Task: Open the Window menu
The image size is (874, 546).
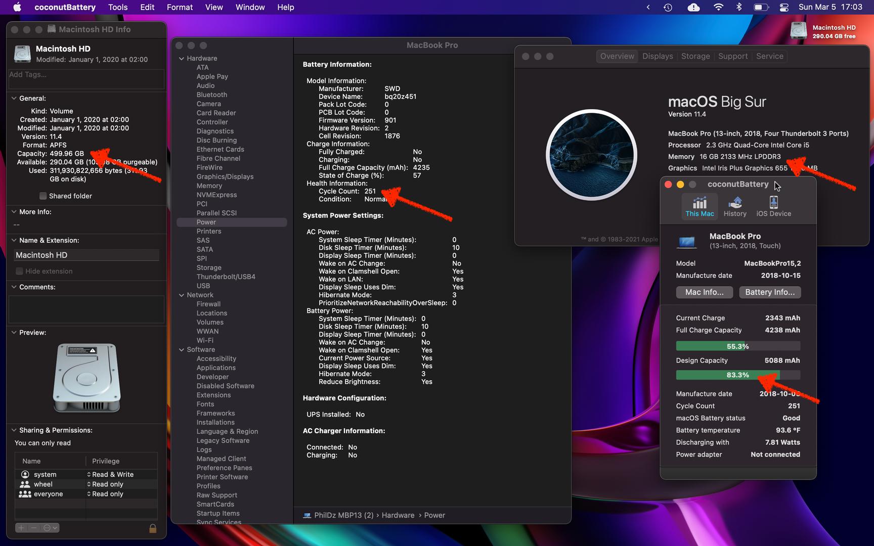Action: point(250,7)
